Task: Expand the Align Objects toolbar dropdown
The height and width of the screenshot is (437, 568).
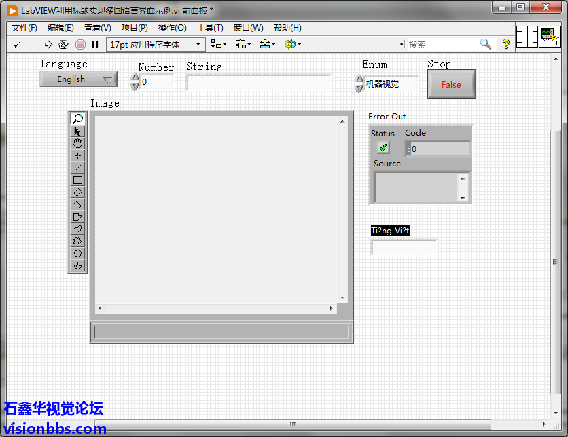Action: (x=219, y=44)
